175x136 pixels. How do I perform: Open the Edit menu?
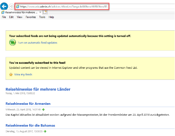click(11, 17)
